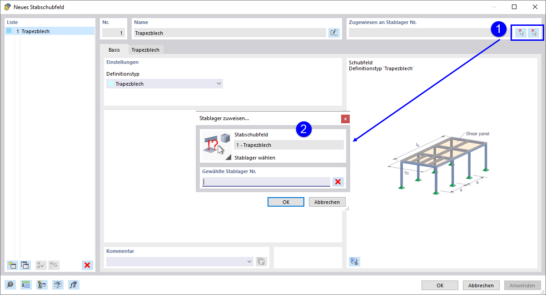This screenshot has width=546, height=295.
Task: Click the check all items icon under list
Action: point(41,265)
